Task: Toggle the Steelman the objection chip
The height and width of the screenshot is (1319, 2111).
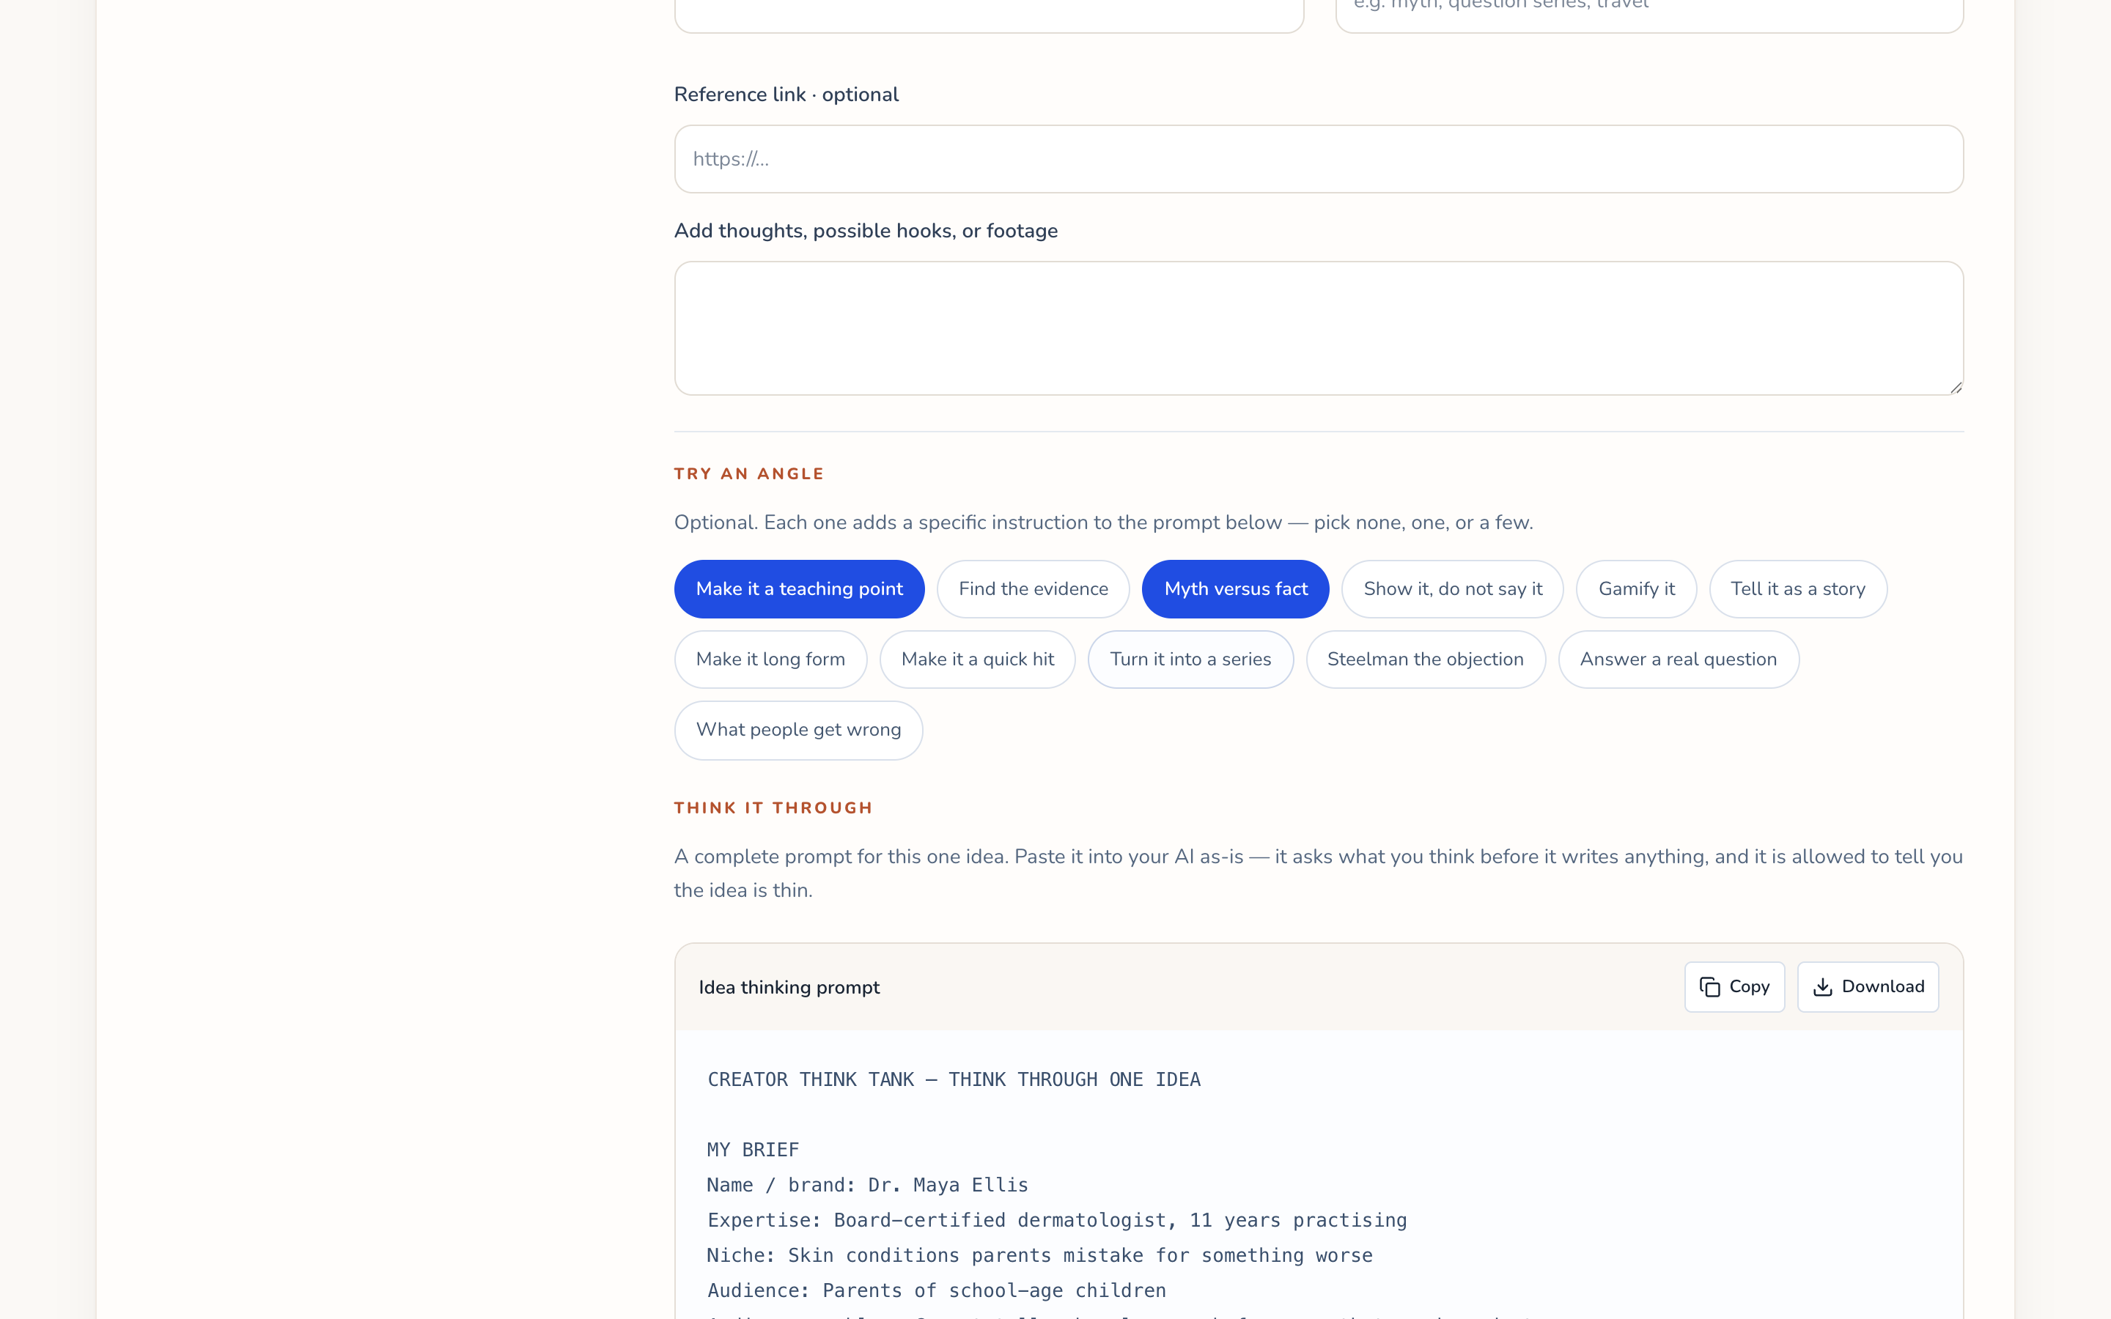Action: pyautogui.click(x=1426, y=659)
